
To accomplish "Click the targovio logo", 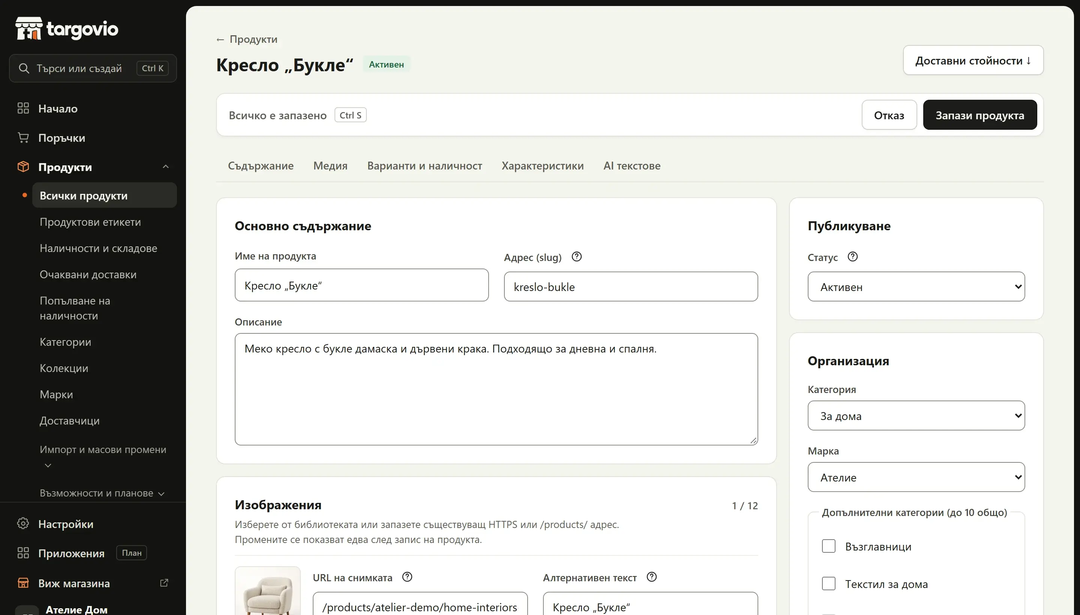I will pos(67,29).
